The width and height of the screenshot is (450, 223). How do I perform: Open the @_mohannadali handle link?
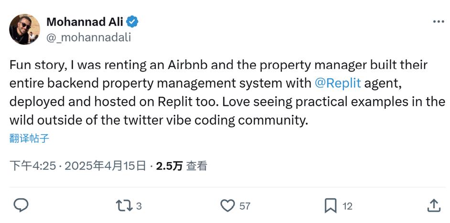tap(88, 37)
